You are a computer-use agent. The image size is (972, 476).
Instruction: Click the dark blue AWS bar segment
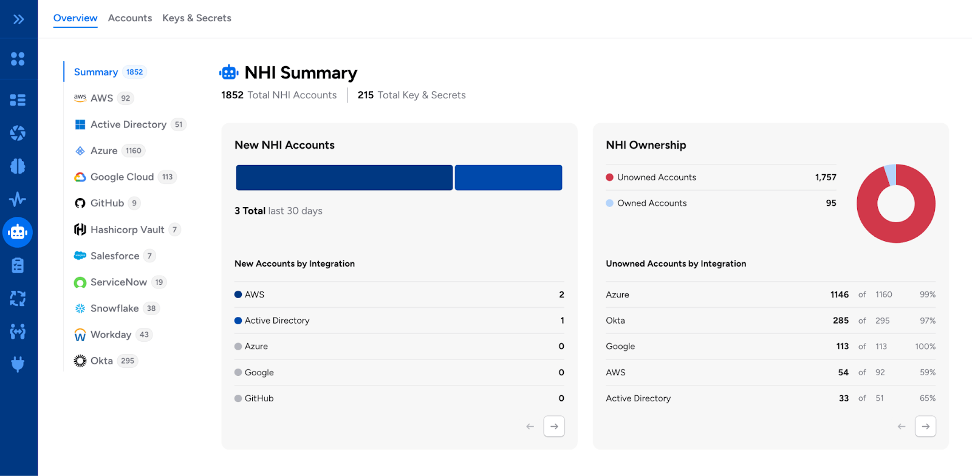click(344, 178)
